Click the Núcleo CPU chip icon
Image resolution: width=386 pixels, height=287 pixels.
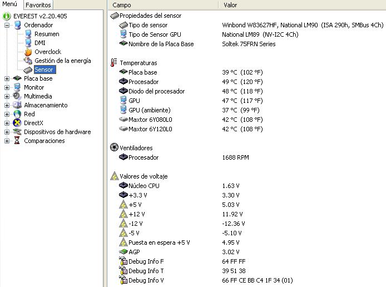coord(123,185)
